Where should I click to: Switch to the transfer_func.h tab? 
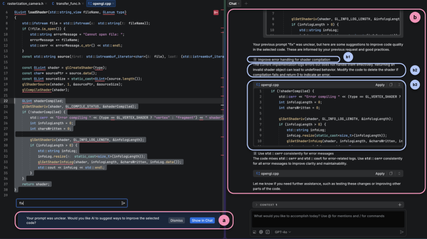tap(67, 4)
